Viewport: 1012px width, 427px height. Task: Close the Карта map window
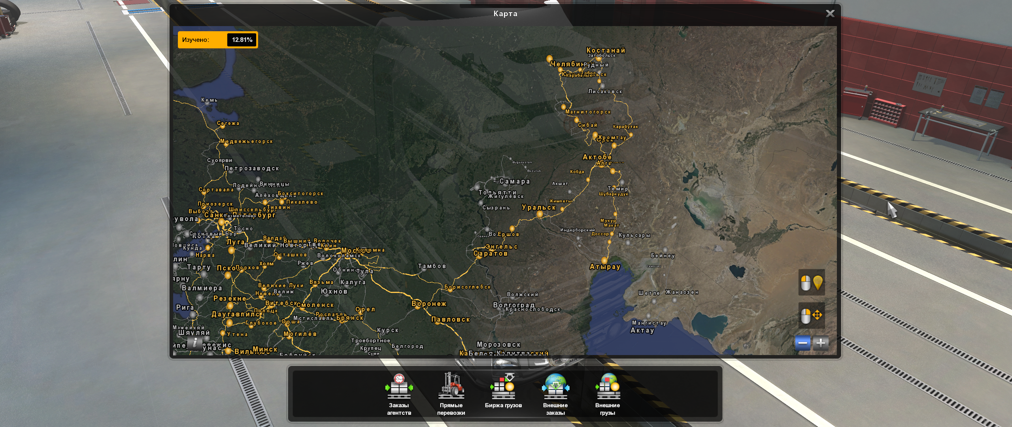coord(830,13)
